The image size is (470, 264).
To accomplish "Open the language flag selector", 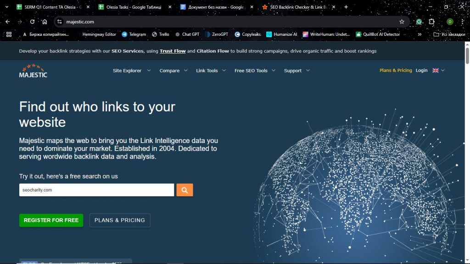I will coord(438,71).
